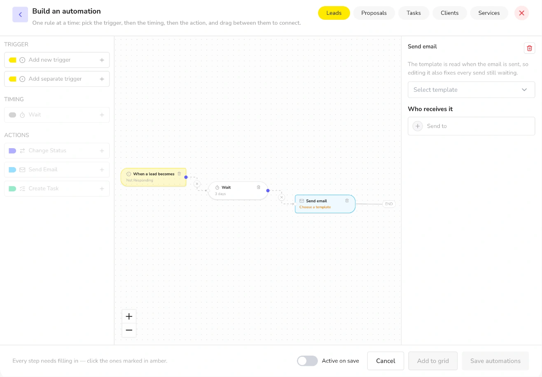
Task: Select the Send email node on canvas
Action: 325,204
